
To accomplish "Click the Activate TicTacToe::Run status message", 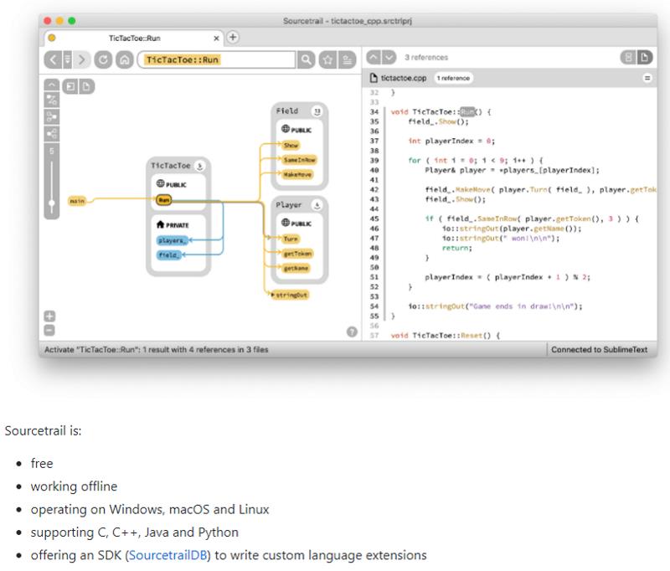I will pos(157,350).
